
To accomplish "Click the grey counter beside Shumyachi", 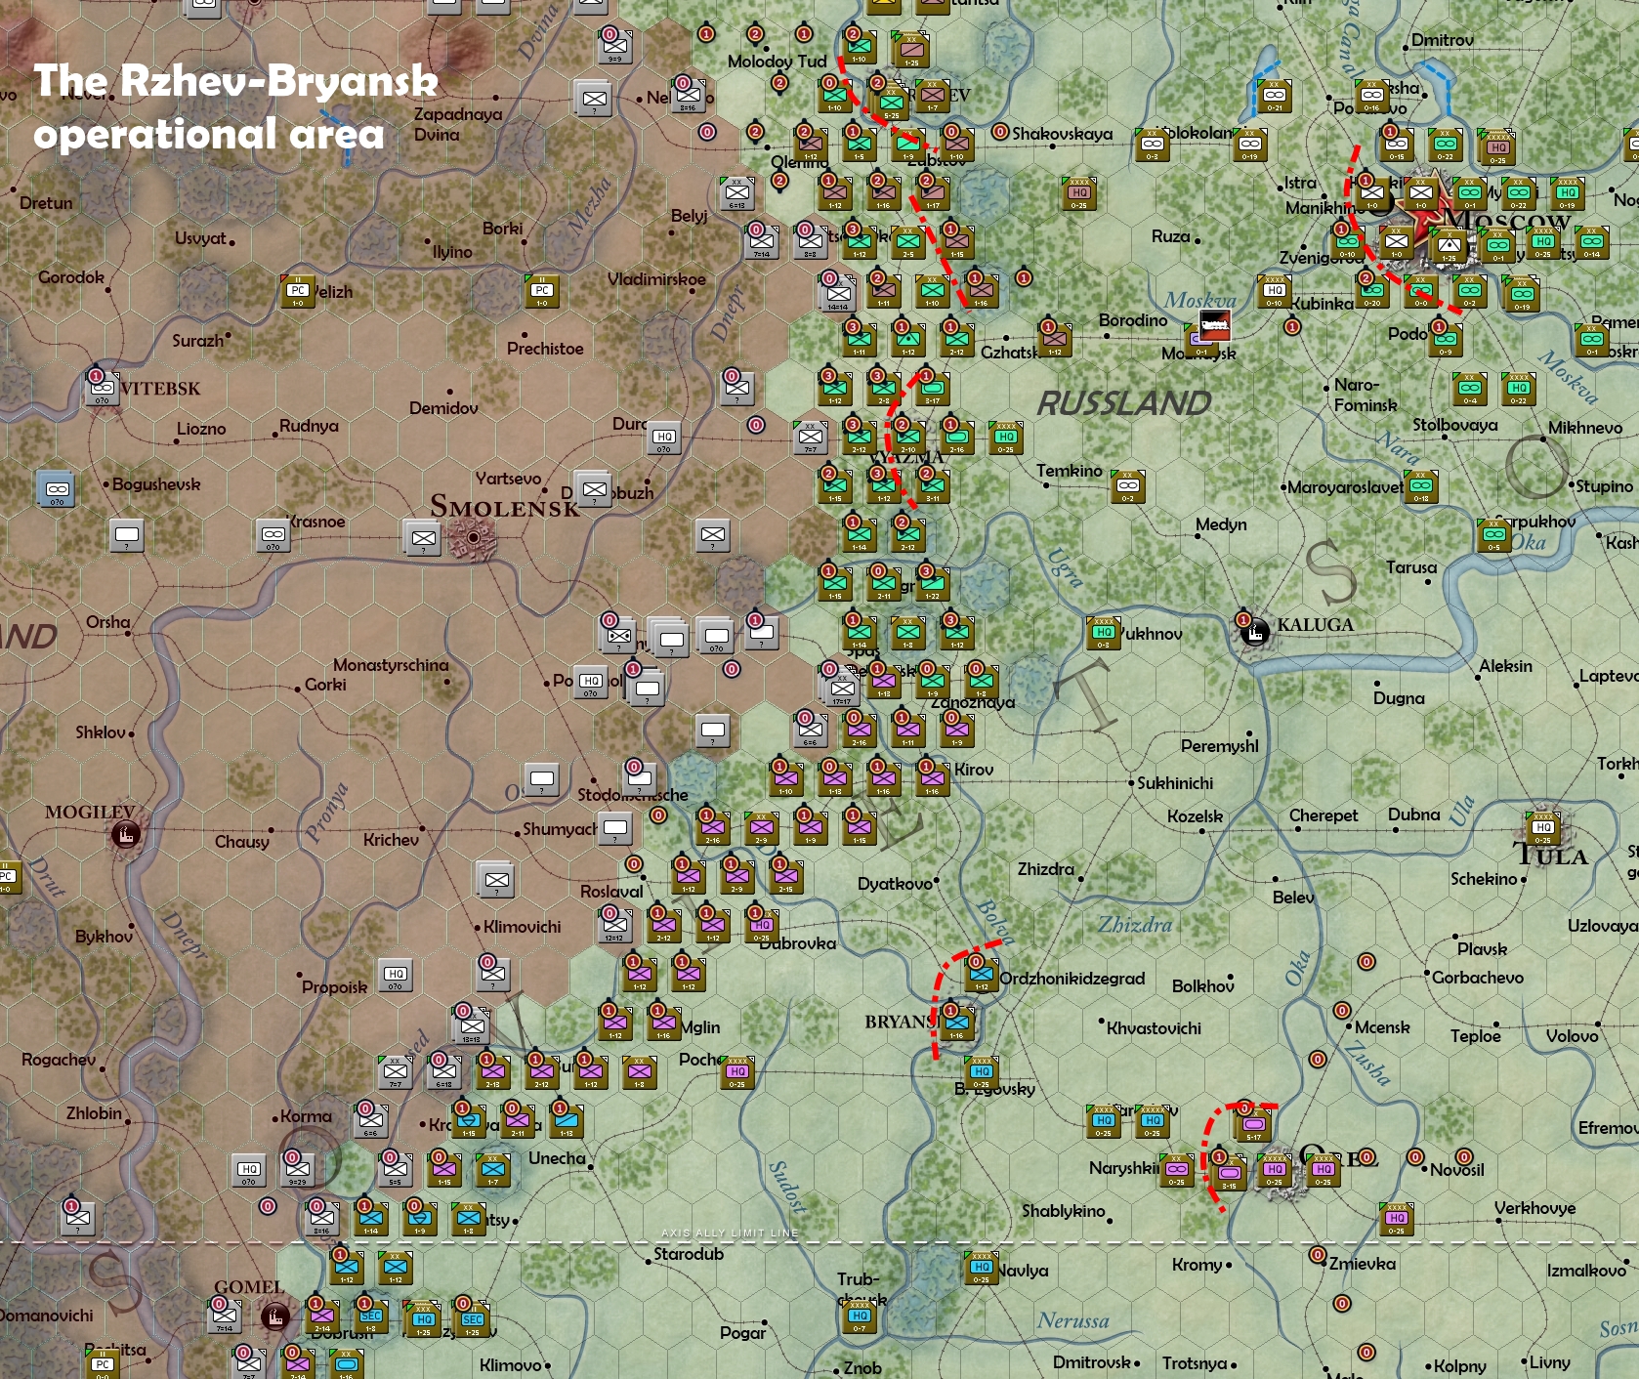I will (615, 829).
